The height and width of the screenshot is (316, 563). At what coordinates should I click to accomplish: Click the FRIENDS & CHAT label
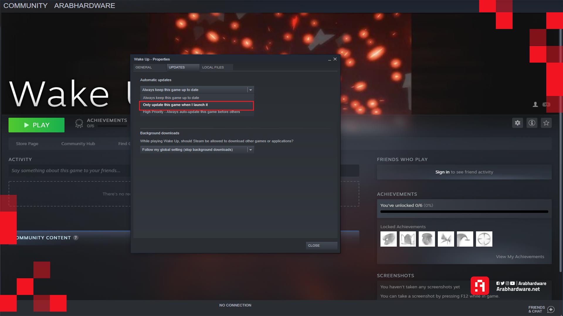(x=536, y=309)
